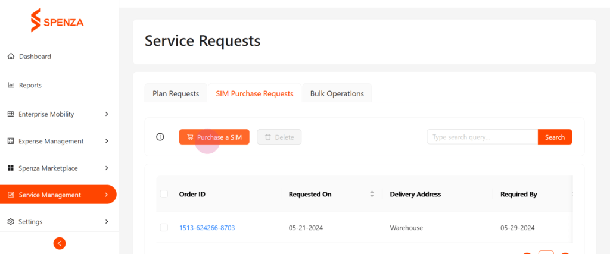Click the Expense Management icon
The width and height of the screenshot is (610, 254).
point(11,141)
